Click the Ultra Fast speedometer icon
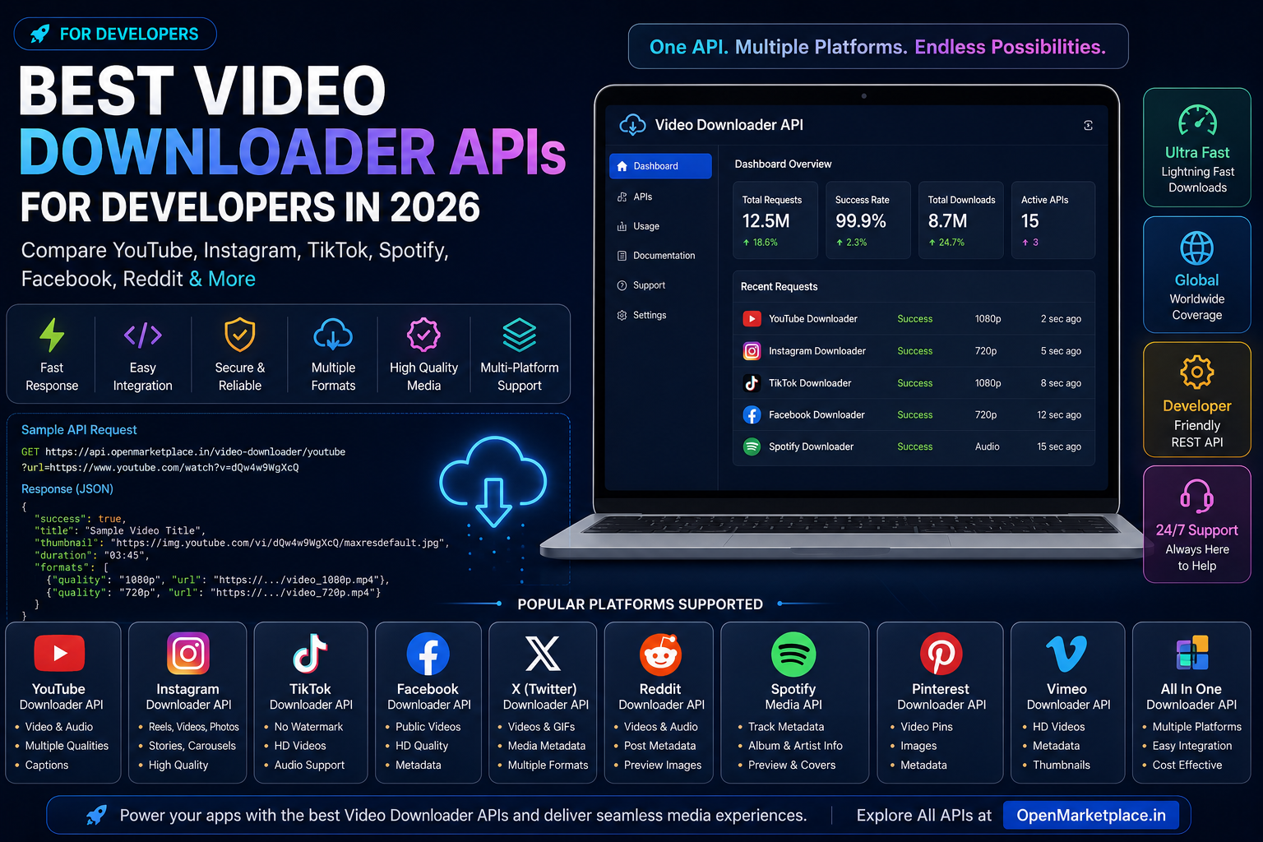The height and width of the screenshot is (842, 1263). coord(1197,120)
